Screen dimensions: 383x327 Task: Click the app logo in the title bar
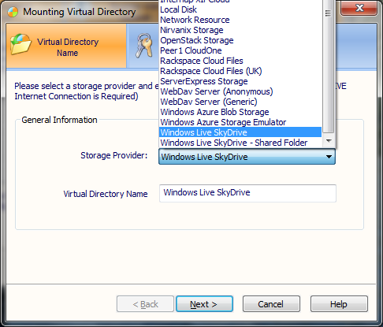[13, 12]
